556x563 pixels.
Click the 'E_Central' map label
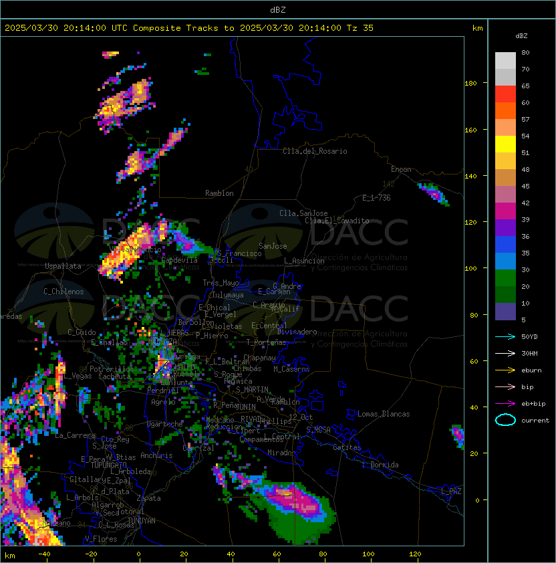coord(269,326)
